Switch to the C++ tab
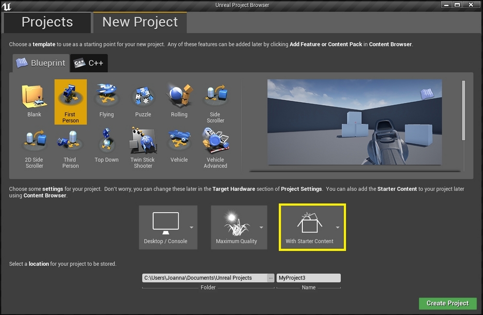Viewport: 483px width, 315px height. [89, 63]
